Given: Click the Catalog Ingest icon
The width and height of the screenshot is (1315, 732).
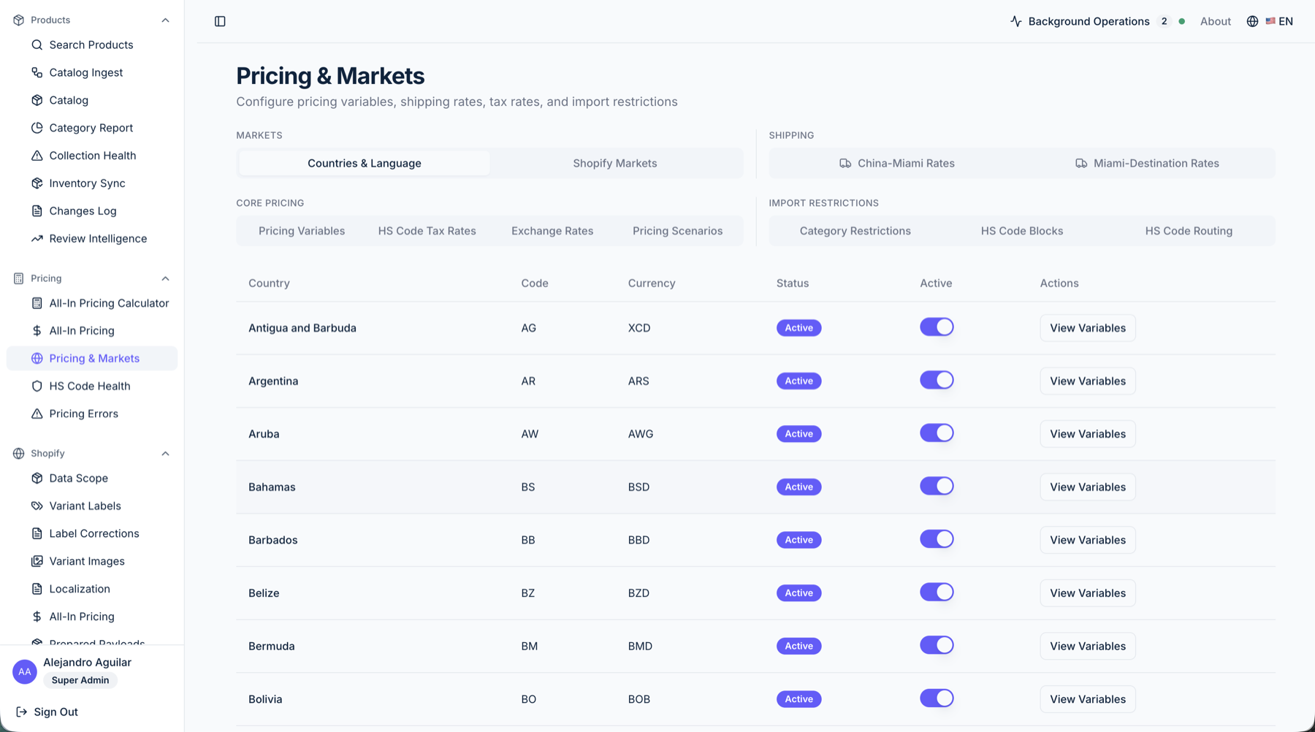Looking at the screenshot, I should tap(37, 72).
